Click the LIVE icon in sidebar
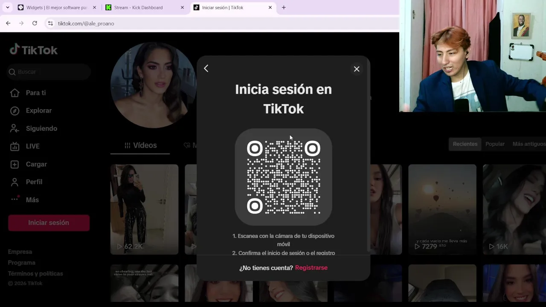 point(15,146)
